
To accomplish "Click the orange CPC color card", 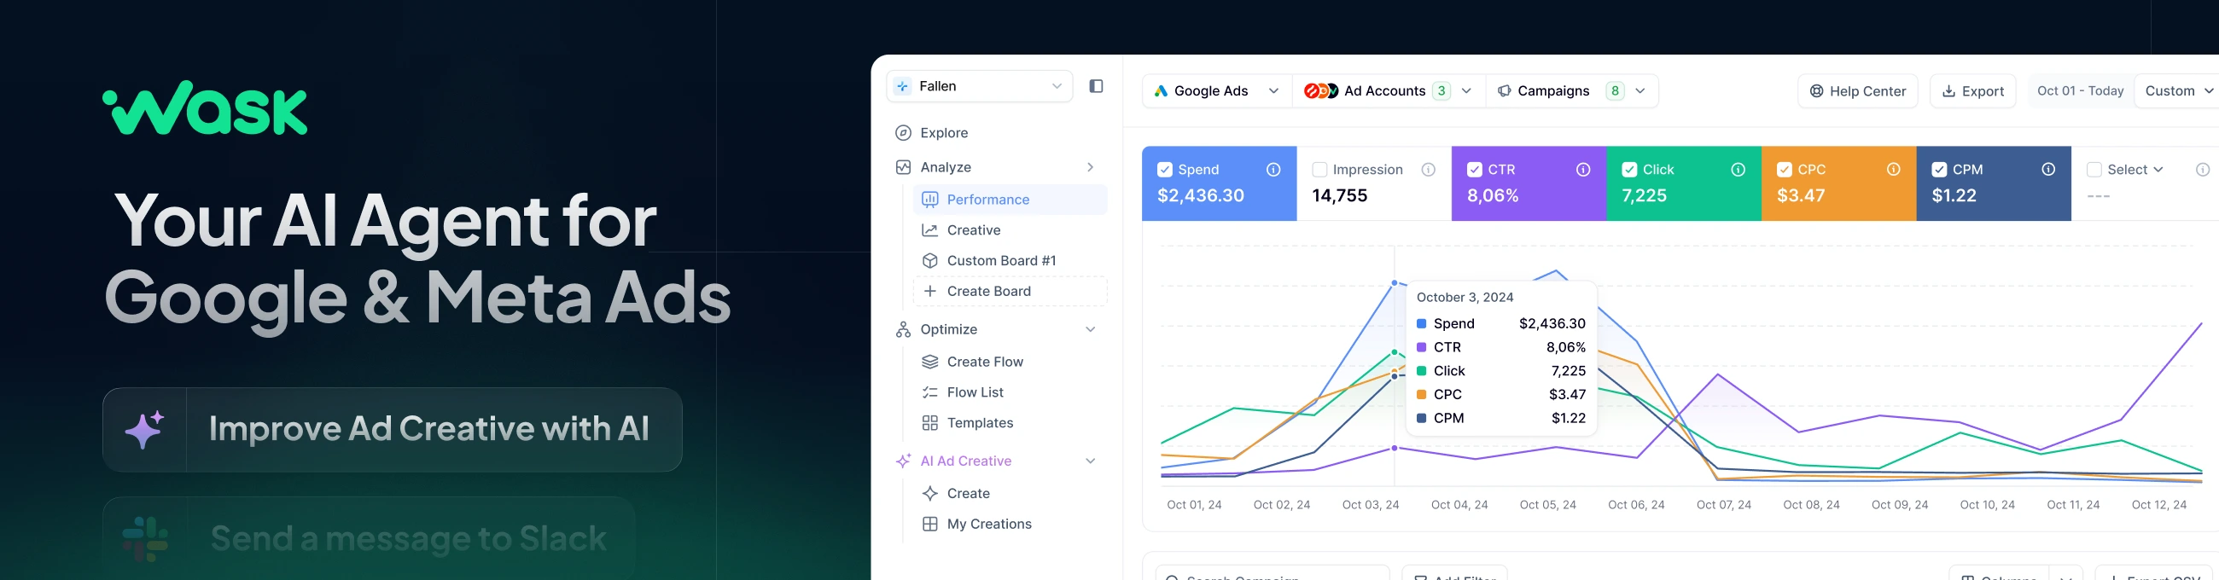I will click(1838, 194).
